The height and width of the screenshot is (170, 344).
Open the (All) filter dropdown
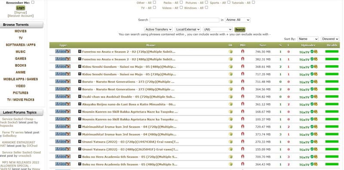point(218,29)
